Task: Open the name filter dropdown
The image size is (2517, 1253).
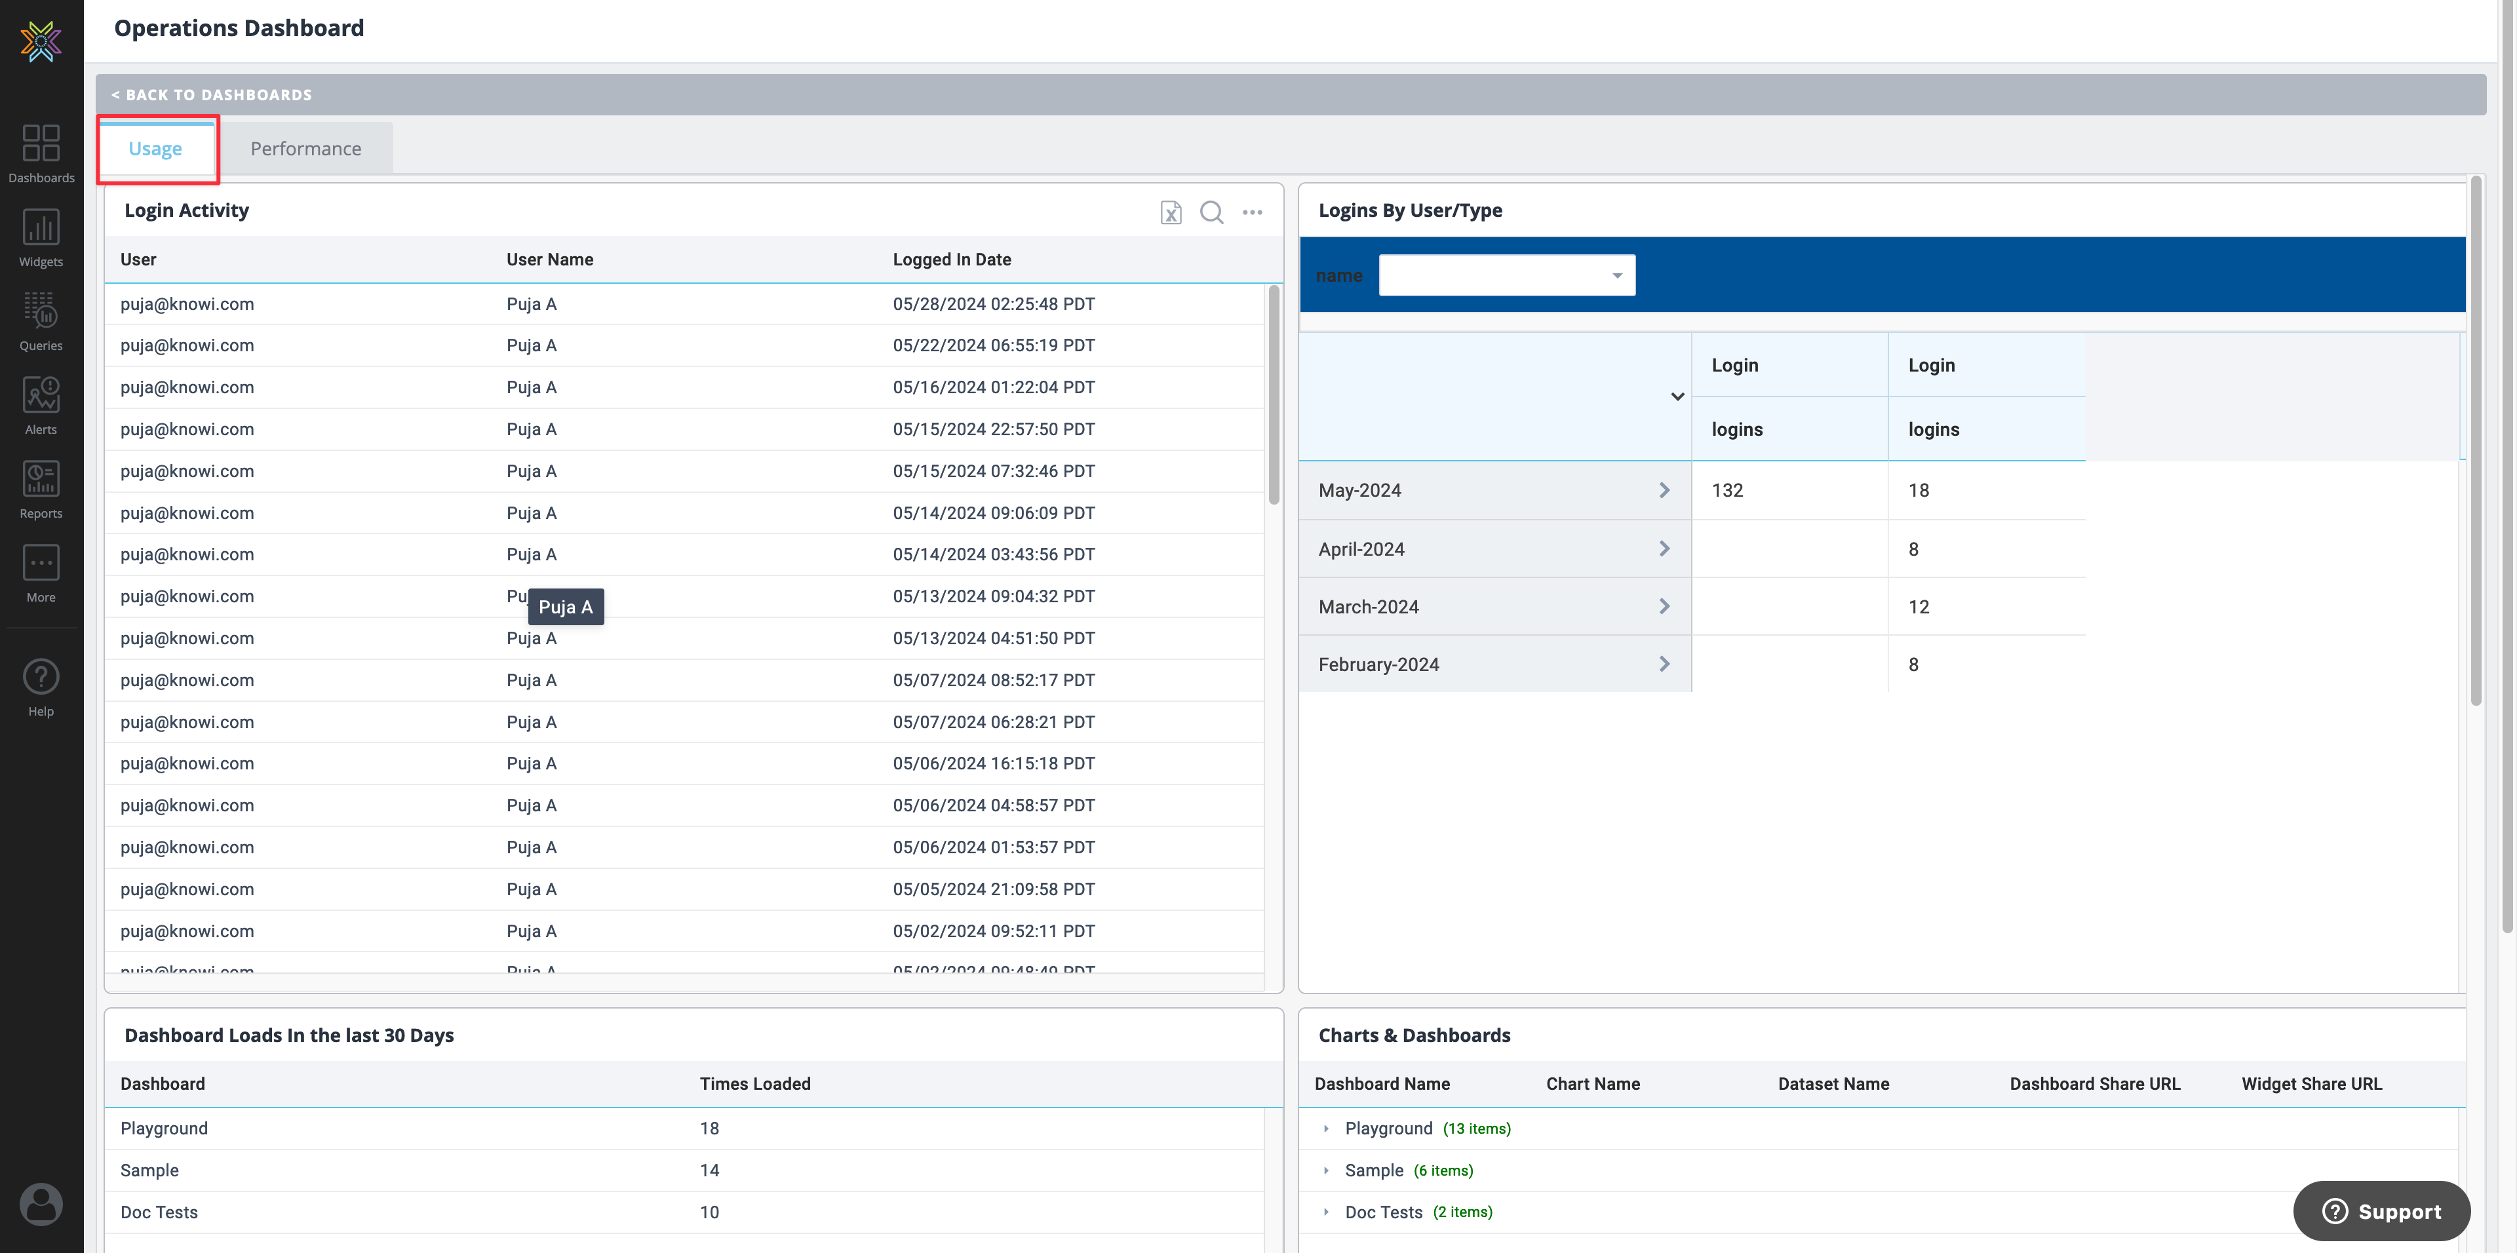Action: tap(1507, 275)
